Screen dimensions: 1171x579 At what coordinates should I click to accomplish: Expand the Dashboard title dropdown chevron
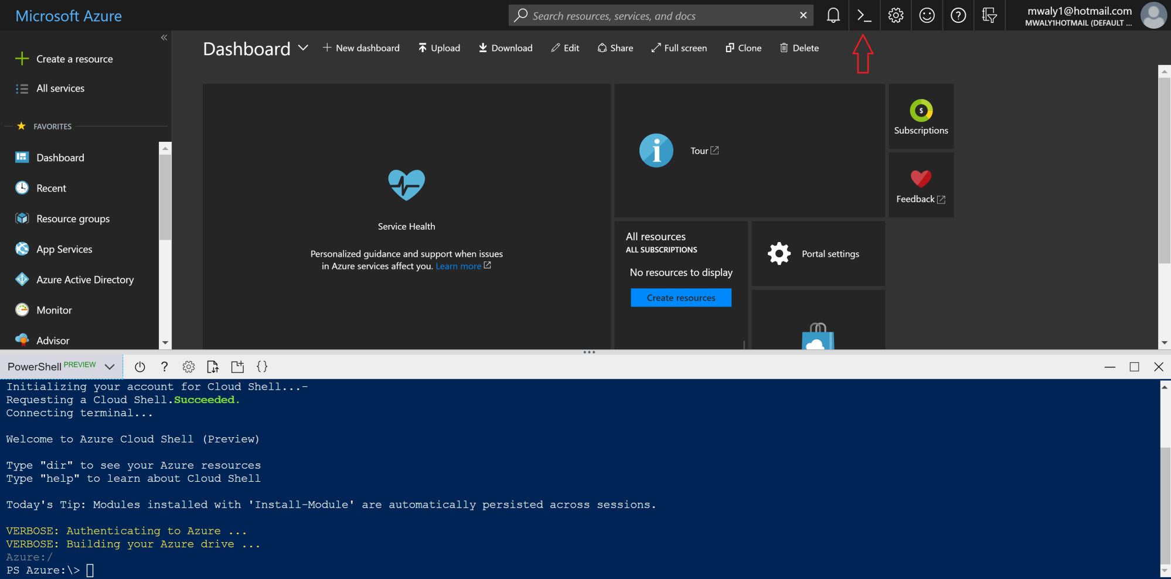point(303,48)
